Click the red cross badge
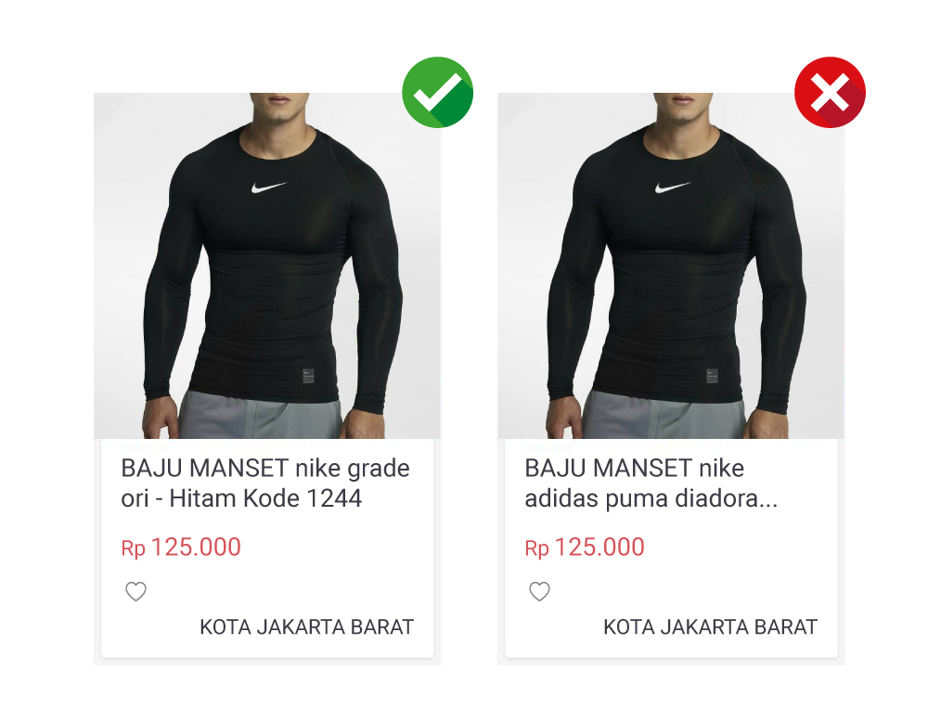 pyautogui.click(x=830, y=92)
